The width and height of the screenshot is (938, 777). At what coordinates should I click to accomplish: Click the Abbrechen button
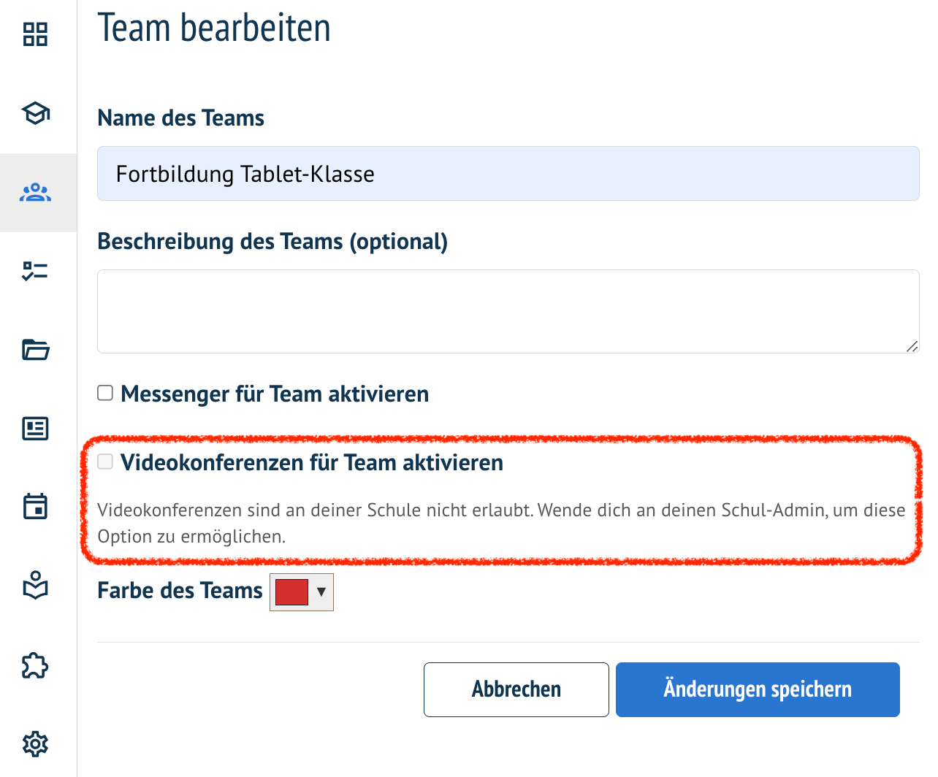(516, 689)
